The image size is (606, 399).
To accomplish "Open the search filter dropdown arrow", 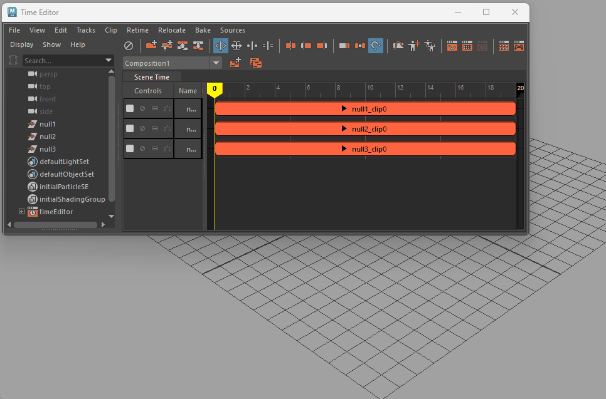I will click(109, 61).
